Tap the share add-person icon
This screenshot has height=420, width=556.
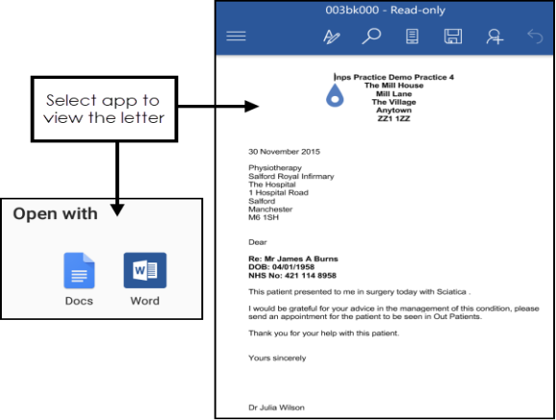[x=494, y=37]
